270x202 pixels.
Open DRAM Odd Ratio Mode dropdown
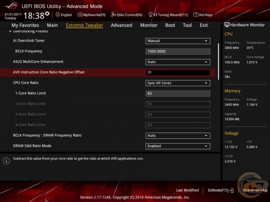[x=178, y=146]
